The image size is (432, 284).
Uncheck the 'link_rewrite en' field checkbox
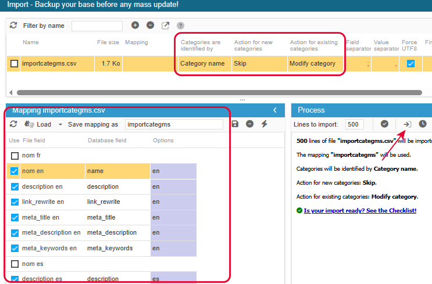15,202
